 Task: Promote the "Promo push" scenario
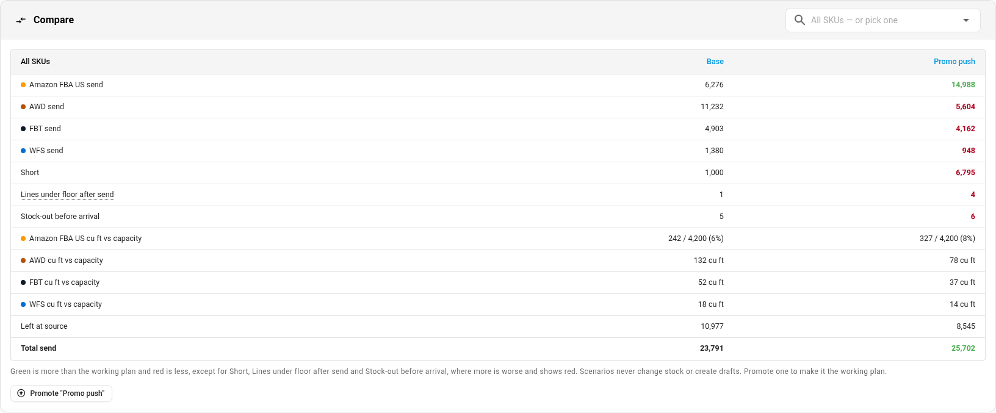(61, 393)
